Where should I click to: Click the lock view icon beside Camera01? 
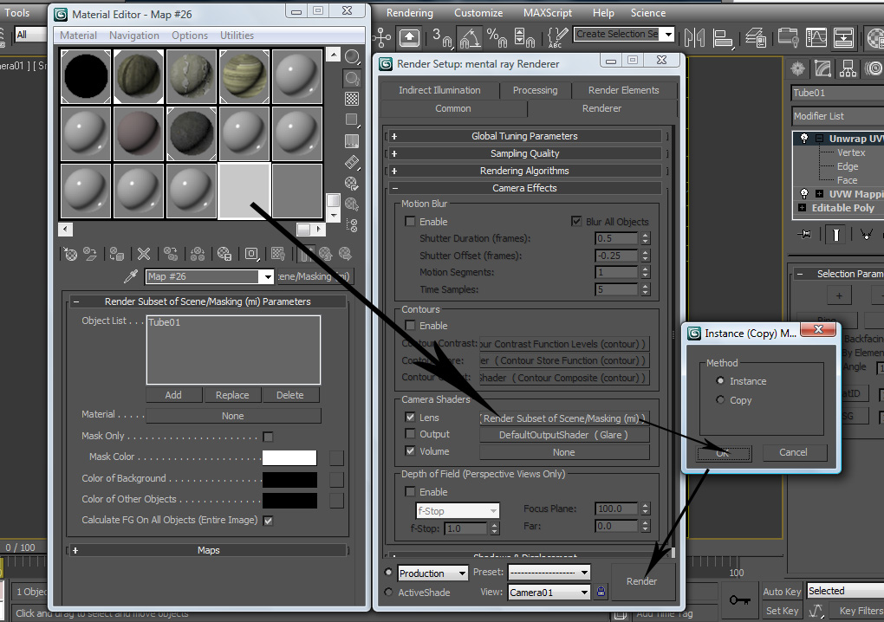coord(601,592)
